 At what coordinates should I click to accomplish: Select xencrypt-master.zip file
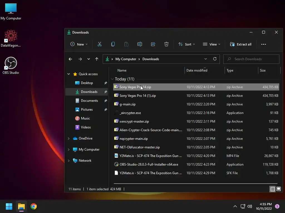click(196, 121)
